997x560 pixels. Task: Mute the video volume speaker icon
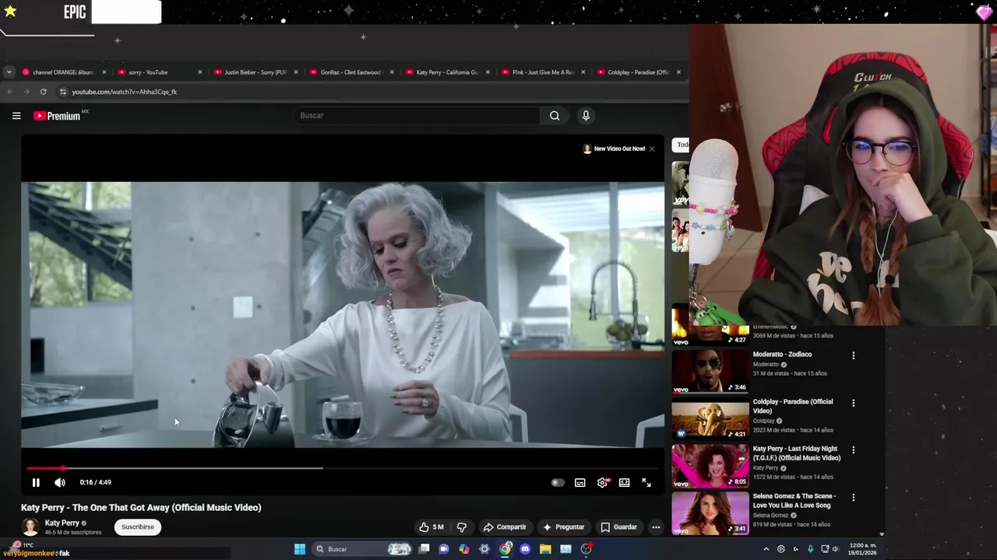pyautogui.click(x=60, y=482)
